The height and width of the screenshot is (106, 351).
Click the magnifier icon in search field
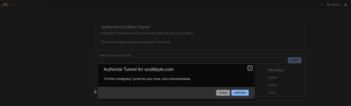coord(102,60)
